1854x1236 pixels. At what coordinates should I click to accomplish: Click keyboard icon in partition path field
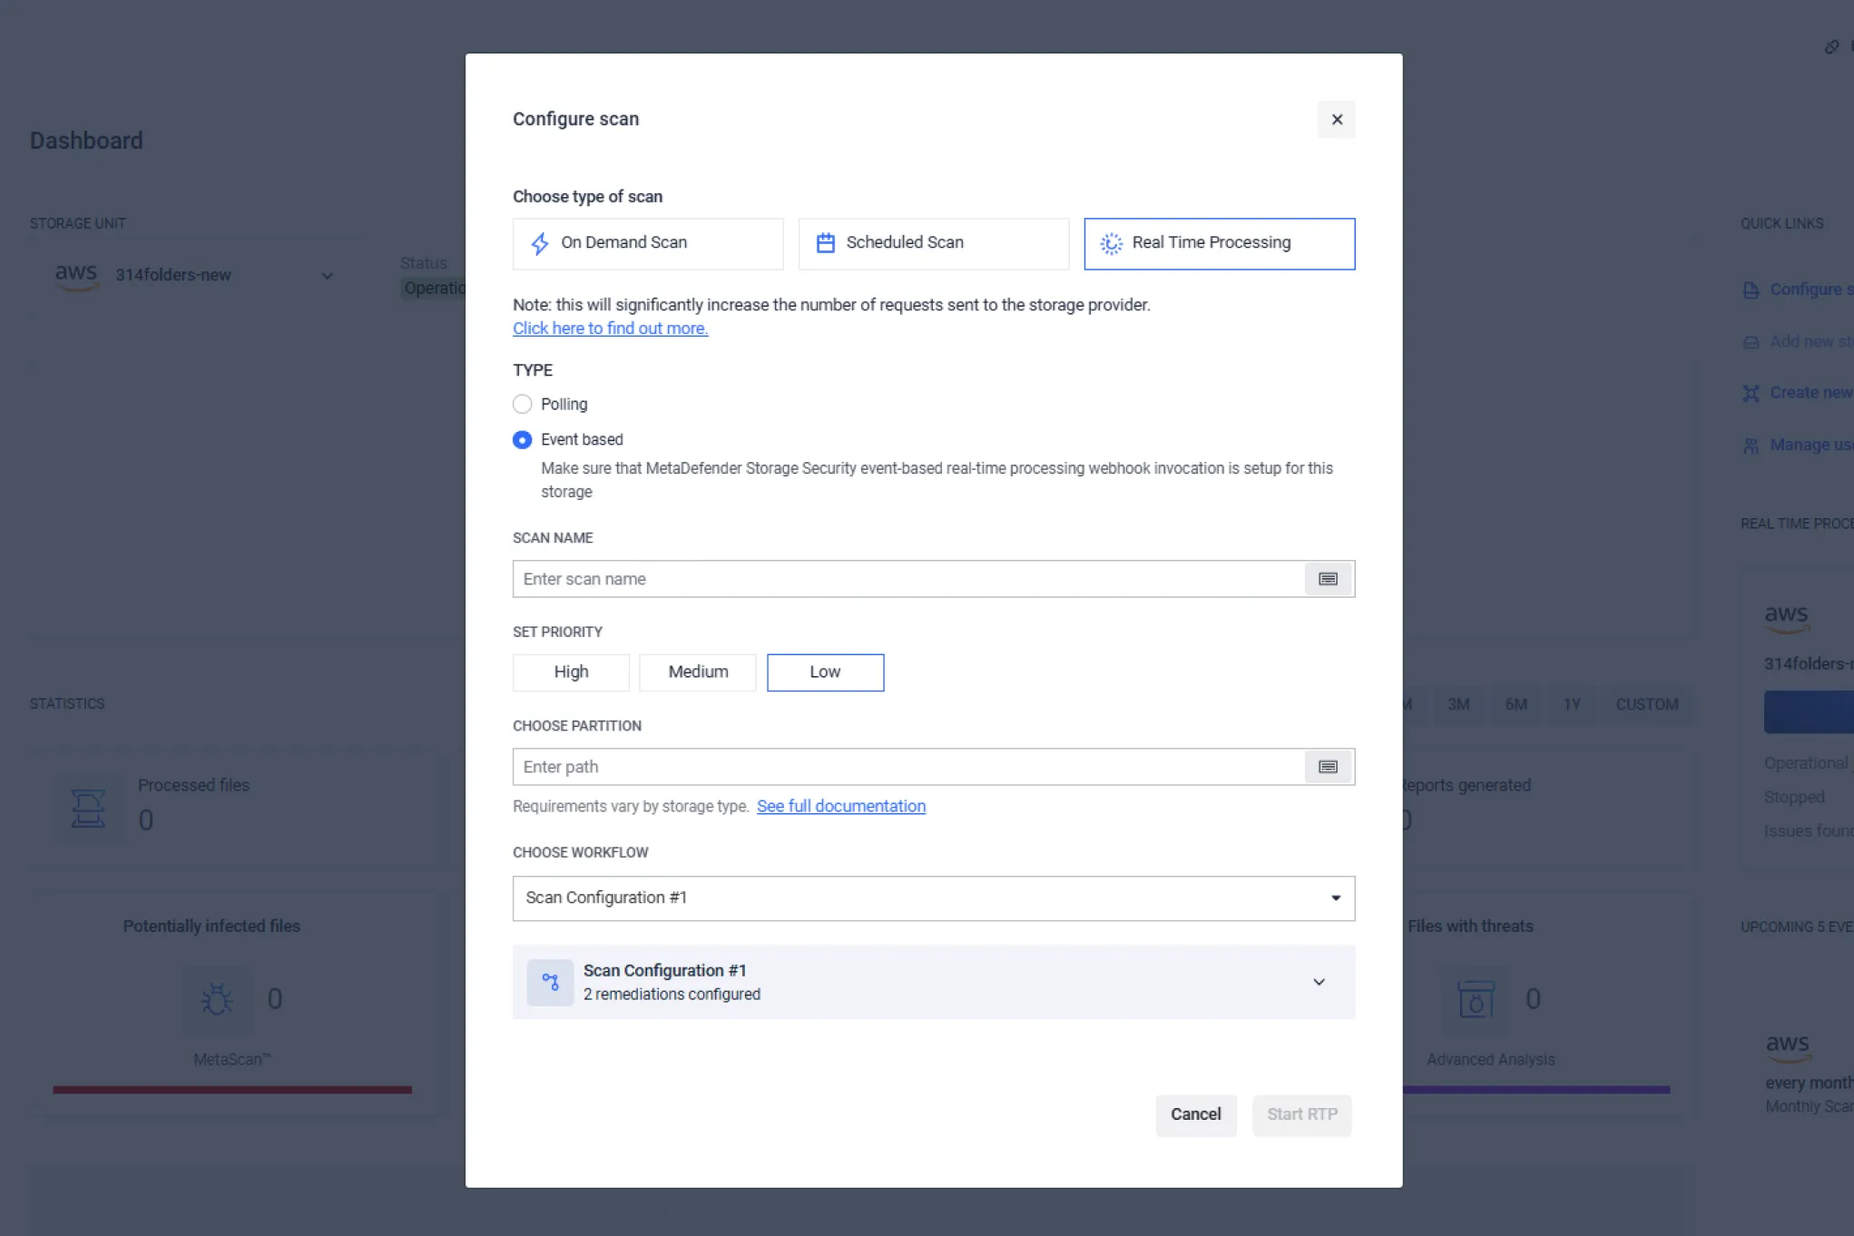(x=1328, y=767)
